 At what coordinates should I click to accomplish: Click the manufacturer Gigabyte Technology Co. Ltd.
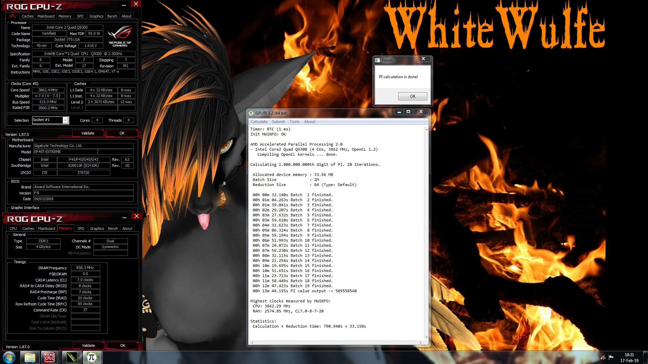[83, 146]
